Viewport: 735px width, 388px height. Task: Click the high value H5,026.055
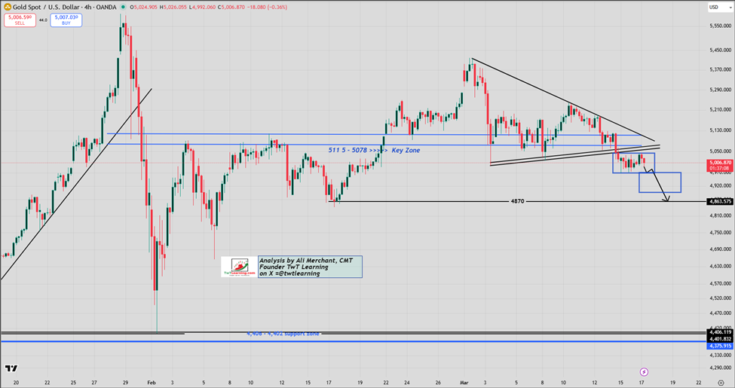click(x=174, y=7)
